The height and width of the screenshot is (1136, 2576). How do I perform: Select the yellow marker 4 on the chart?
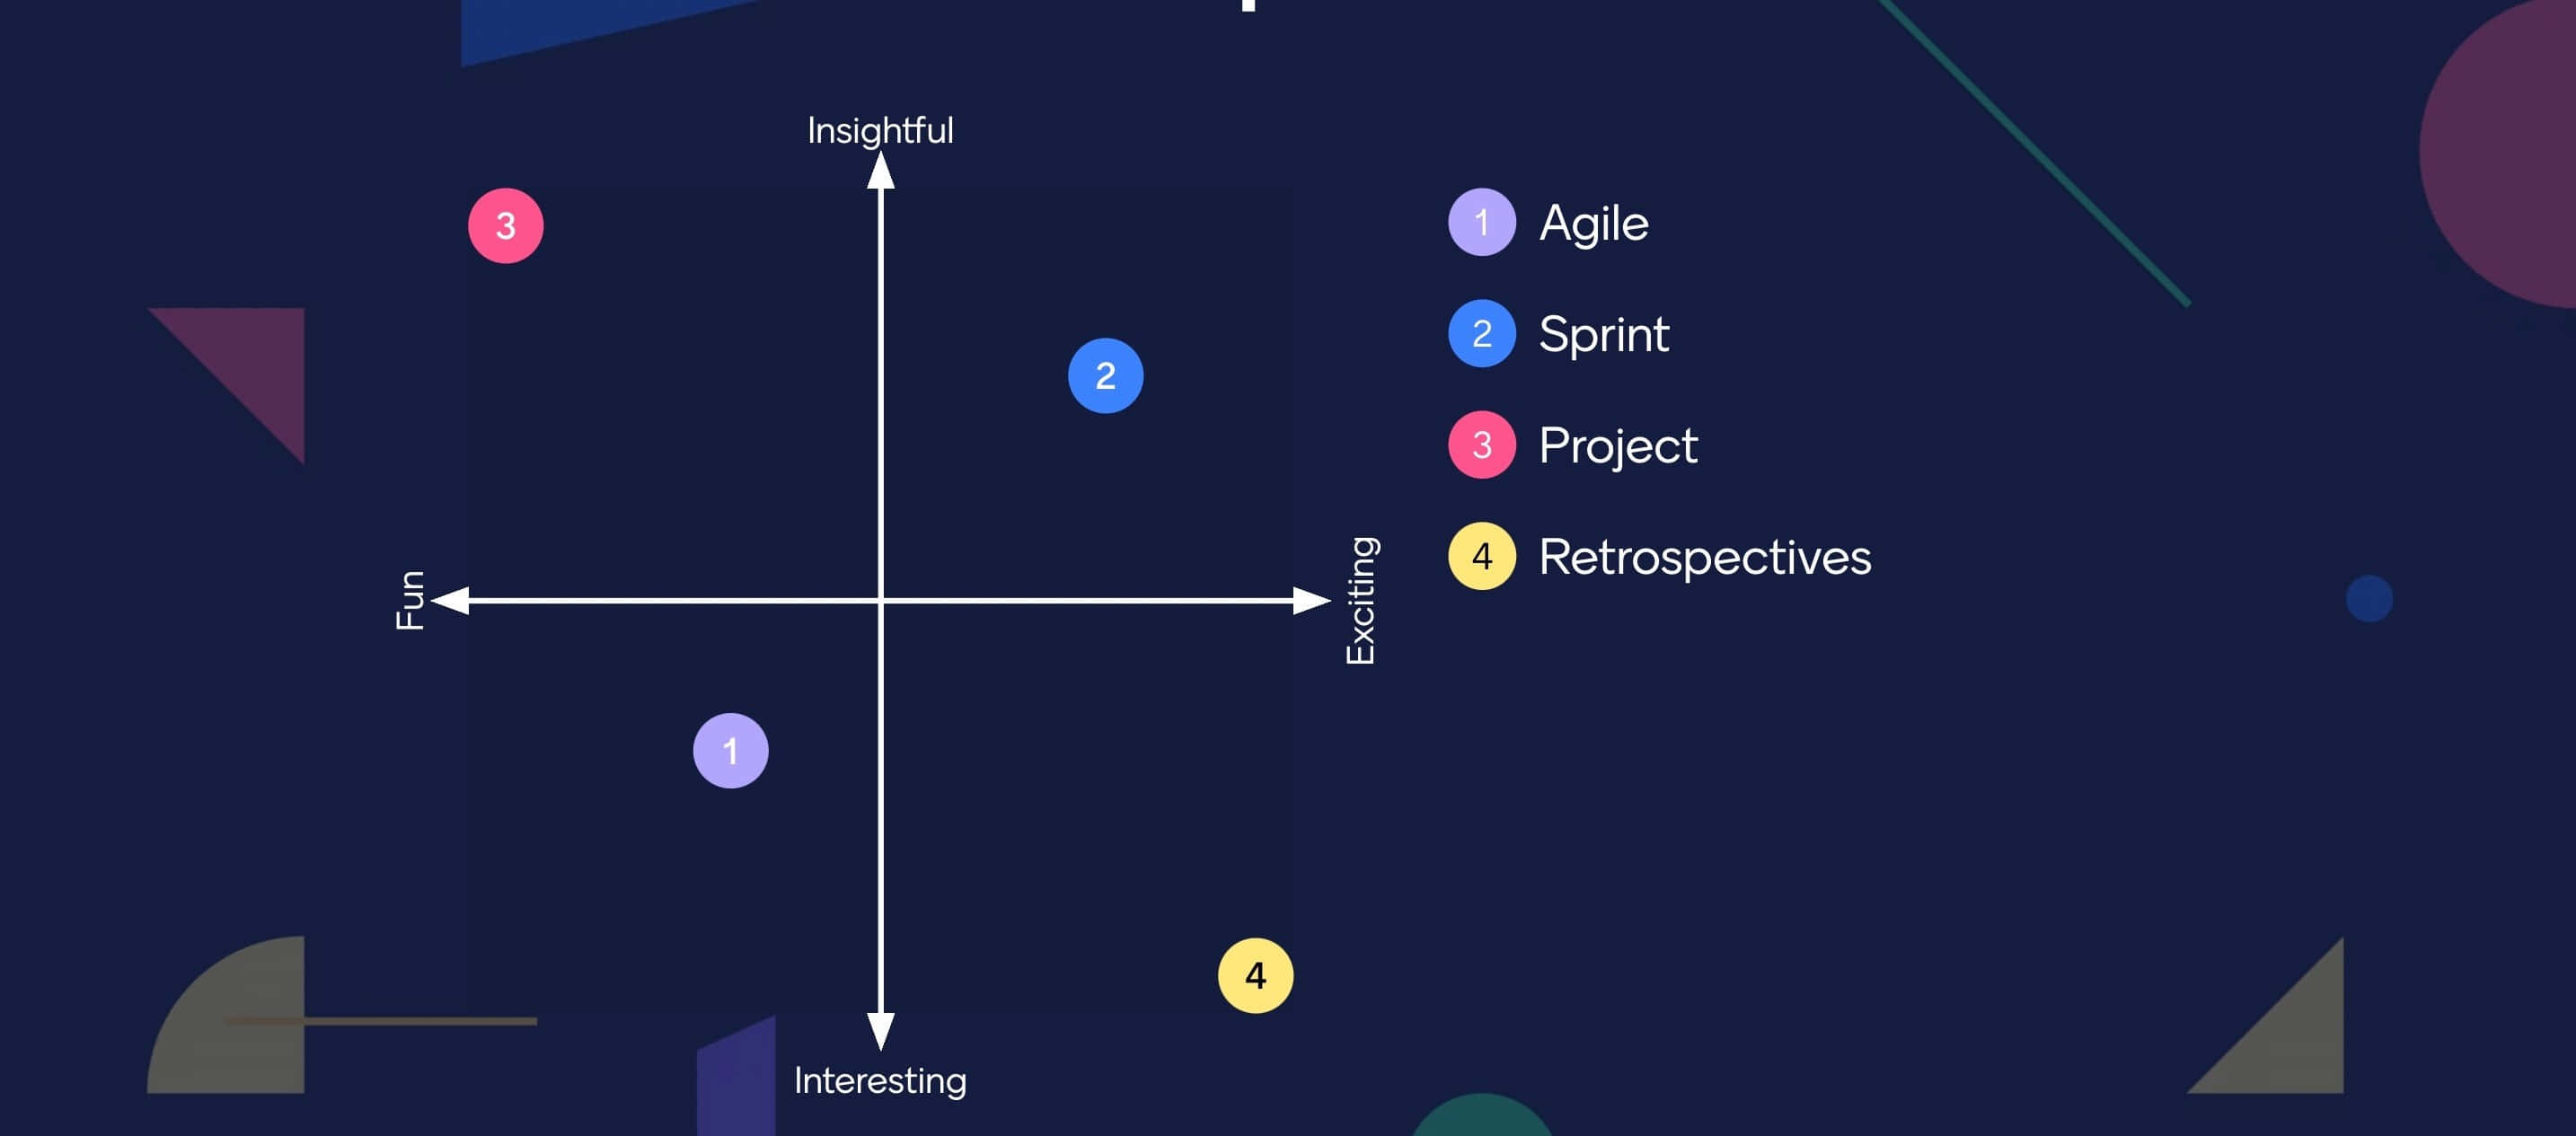pos(1255,975)
